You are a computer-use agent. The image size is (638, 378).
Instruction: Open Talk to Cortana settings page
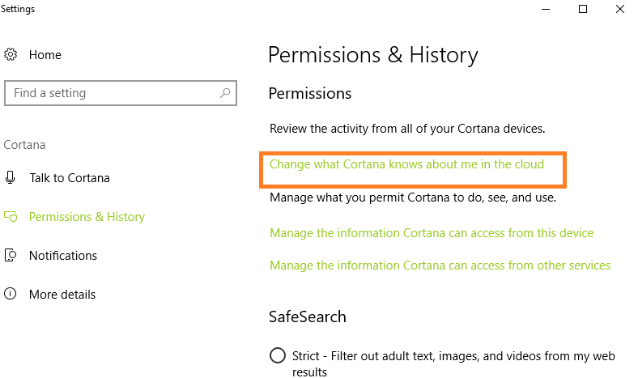[70, 178]
